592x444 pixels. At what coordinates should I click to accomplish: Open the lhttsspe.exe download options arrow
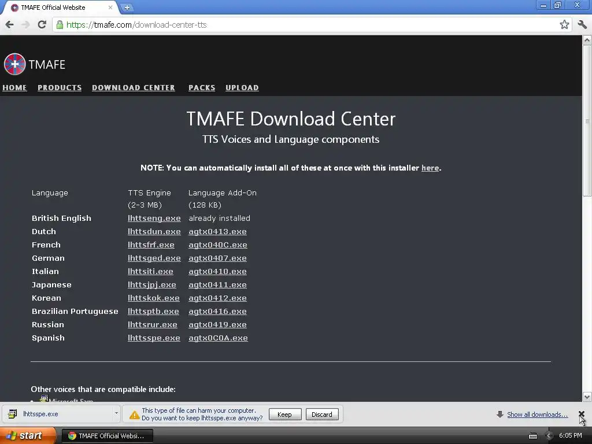pyautogui.click(x=116, y=413)
